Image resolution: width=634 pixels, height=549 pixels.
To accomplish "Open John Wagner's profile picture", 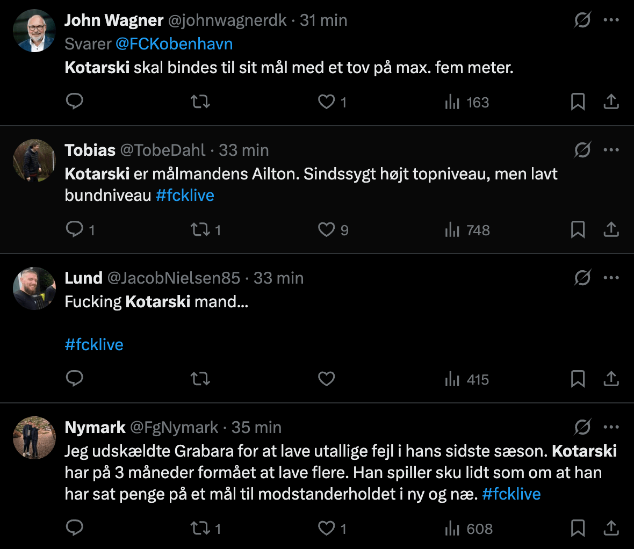I will (34, 31).
